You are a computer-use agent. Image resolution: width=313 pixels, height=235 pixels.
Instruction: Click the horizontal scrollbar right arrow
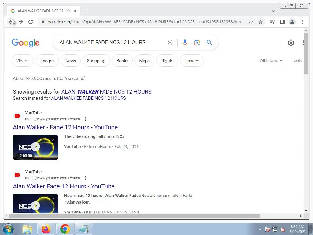click(301, 216)
